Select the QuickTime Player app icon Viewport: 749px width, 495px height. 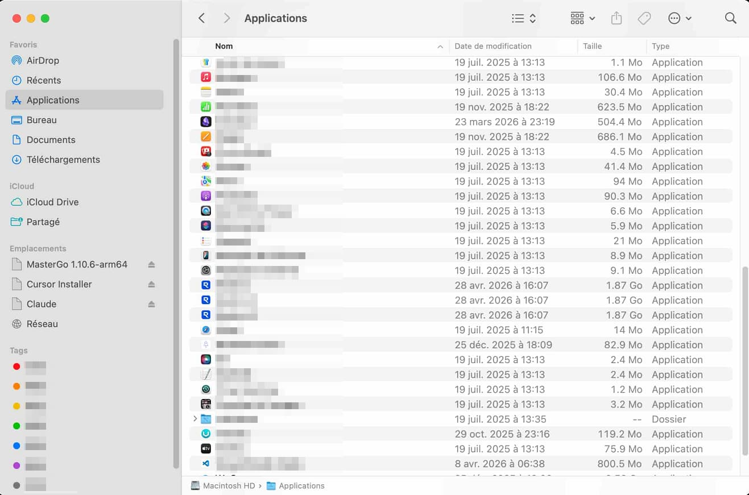pyautogui.click(x=206, y=211)
